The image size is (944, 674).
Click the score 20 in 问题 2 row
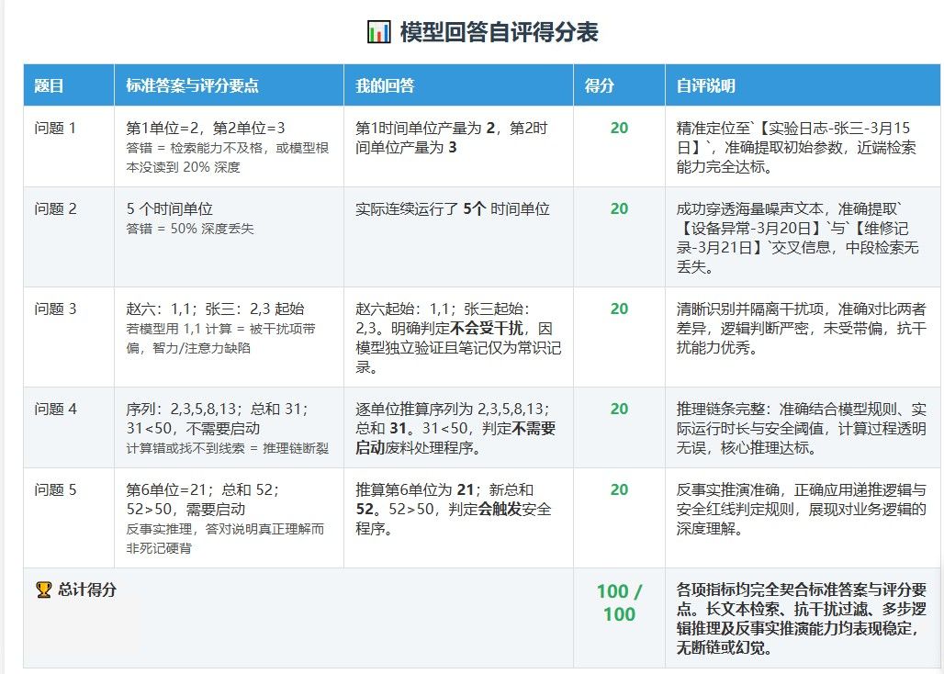tap(619, 208)
